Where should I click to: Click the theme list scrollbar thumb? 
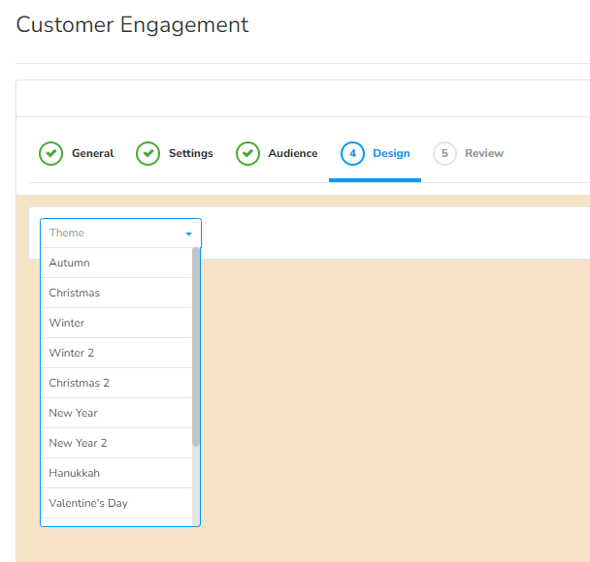coord(196,346)
